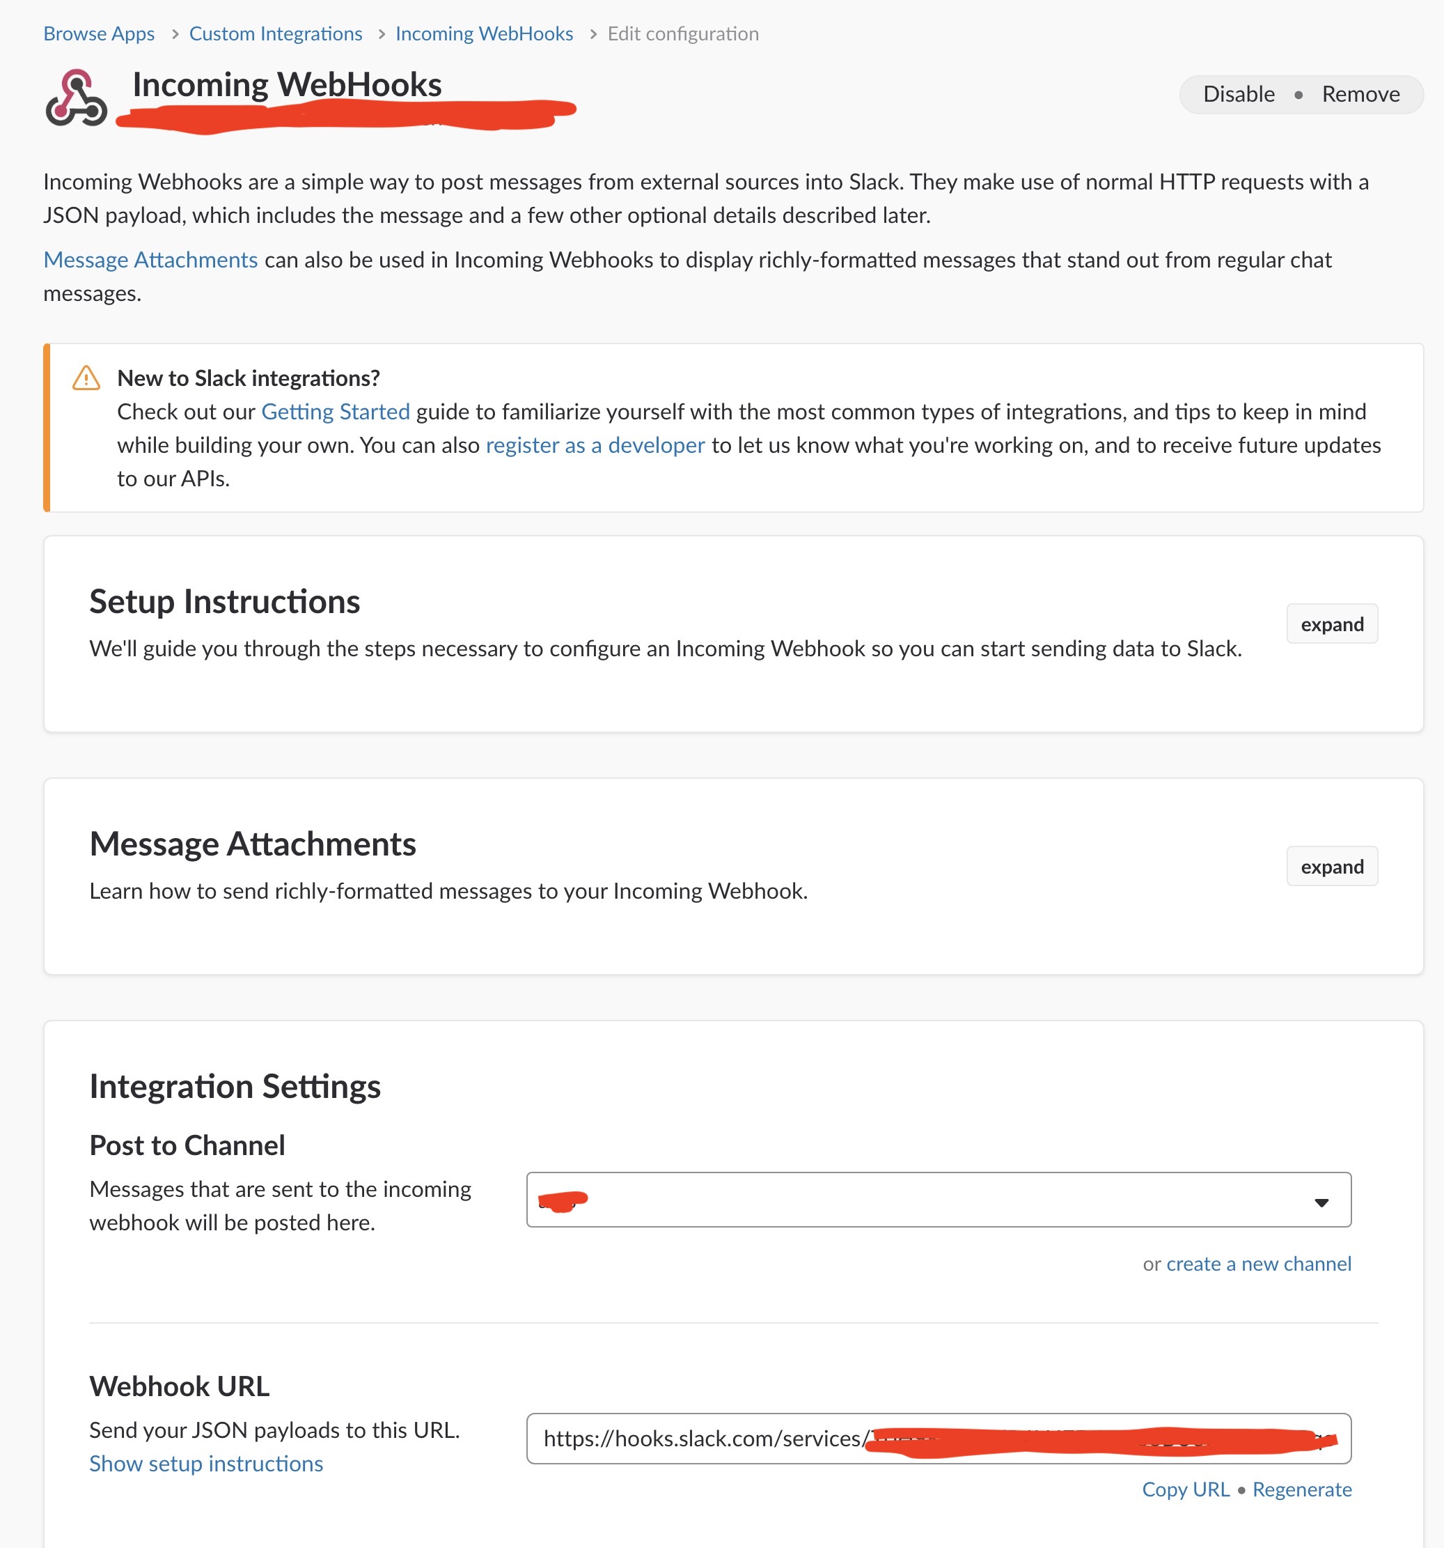Remove this webhook integration
The height and width of the screenshot is (1548, 1444).
[x=1360, y=94]
